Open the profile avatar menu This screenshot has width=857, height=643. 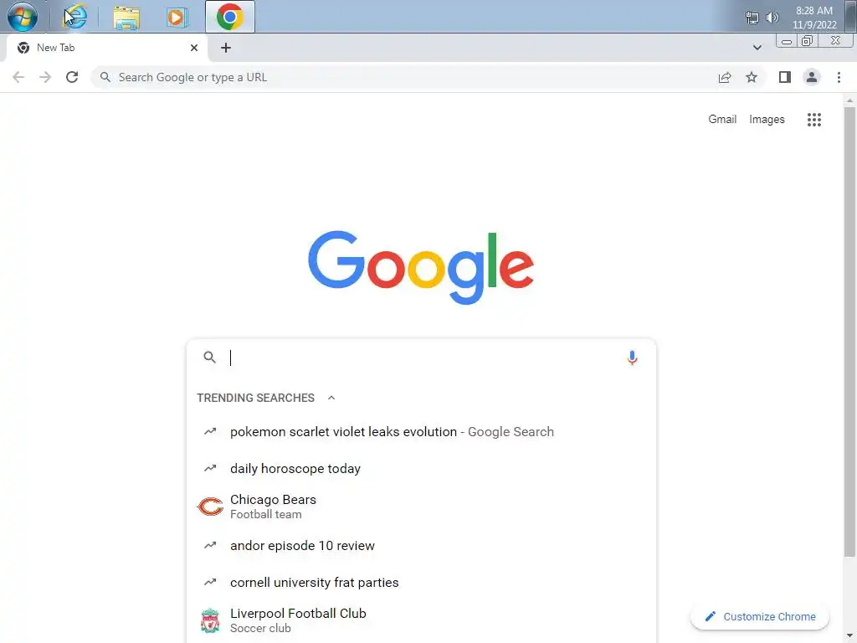812,77
